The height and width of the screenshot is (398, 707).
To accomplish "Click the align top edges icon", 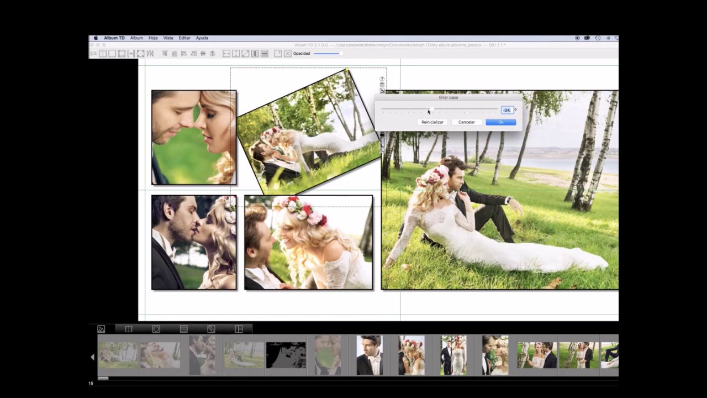I will click(165, 54).
